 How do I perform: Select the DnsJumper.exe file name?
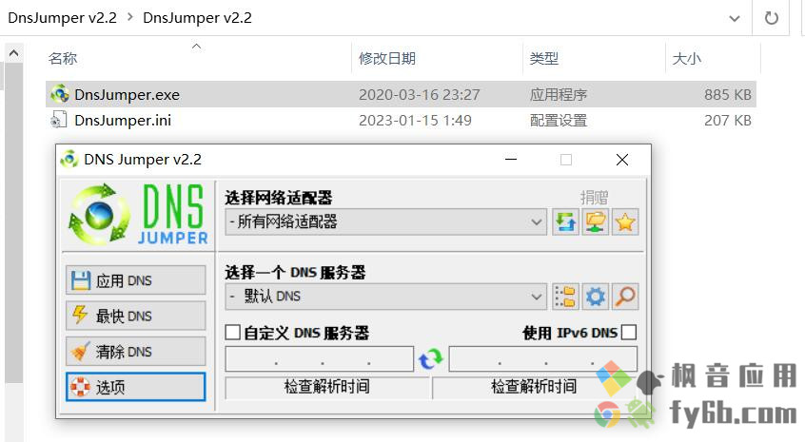(128, 94)
